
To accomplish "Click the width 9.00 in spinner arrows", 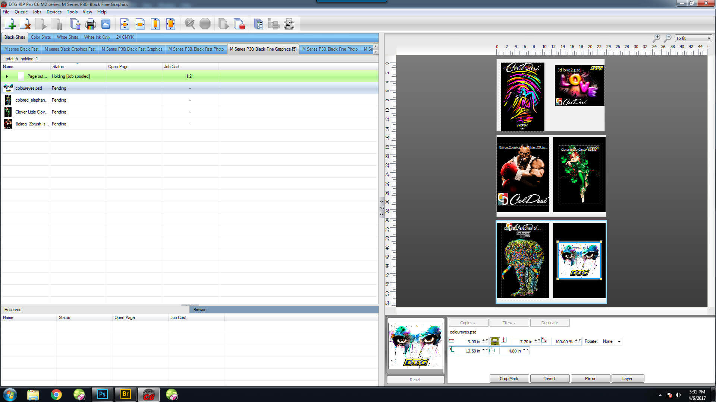I will pos(485,341).
